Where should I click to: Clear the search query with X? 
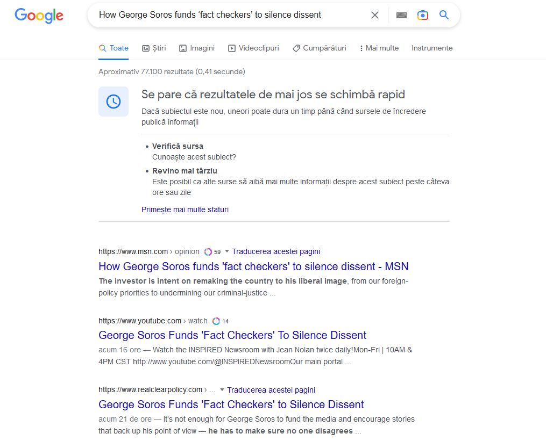375,15
